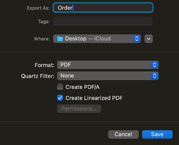Click the checkmark icon of Create Linearized PDF
The image size is (179, 145).
(x=60, y=98)
